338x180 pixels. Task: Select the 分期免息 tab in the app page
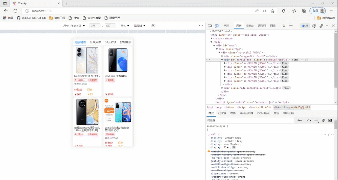point(96,42)
